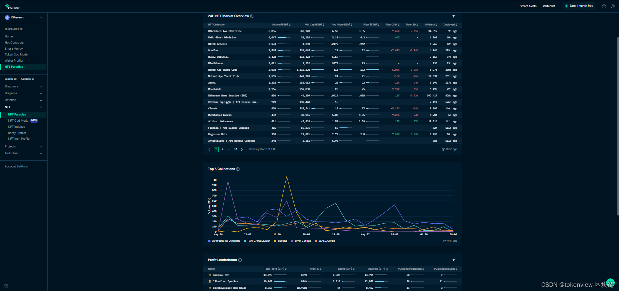Screen dimensions: 619x291
Task: Expand the Diligence section
Action: [24, 93]
